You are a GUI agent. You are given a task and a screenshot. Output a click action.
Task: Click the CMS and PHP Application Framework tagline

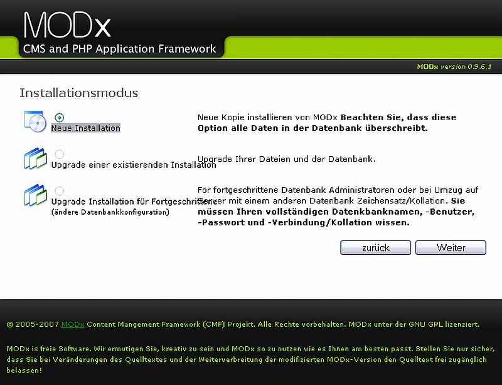tap(119, 49)
